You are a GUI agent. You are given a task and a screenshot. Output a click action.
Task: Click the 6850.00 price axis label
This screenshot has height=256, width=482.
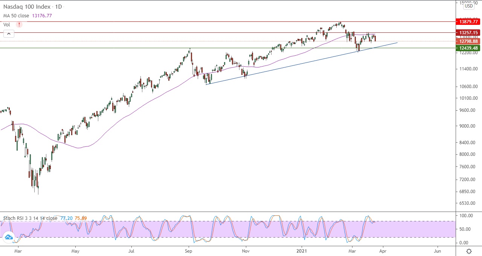(467, 191)
